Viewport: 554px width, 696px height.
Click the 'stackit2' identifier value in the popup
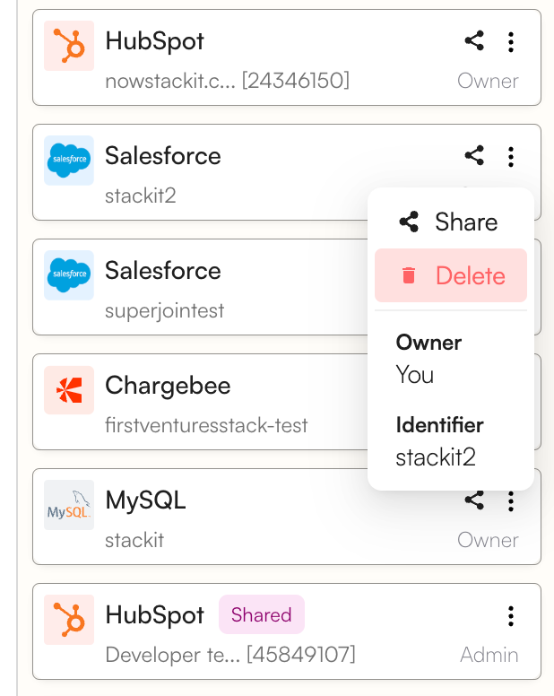point(436,457)
